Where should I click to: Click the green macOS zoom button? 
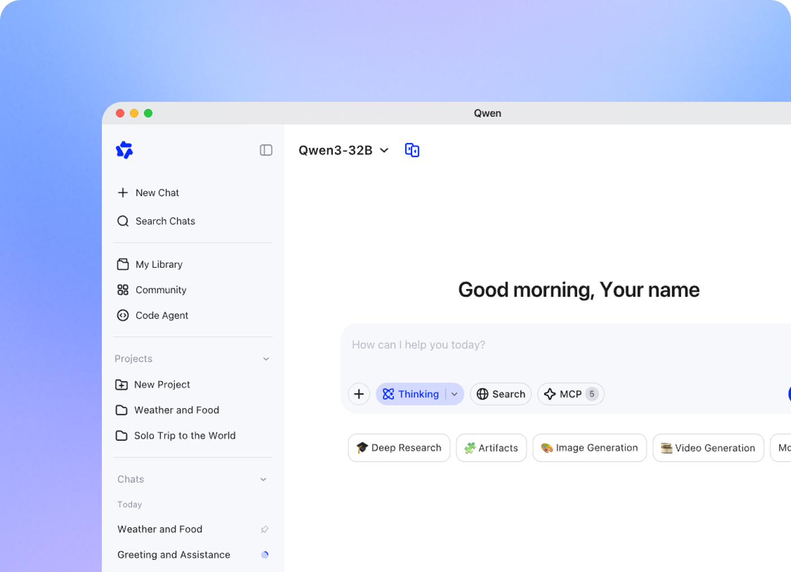pos(148,113)
